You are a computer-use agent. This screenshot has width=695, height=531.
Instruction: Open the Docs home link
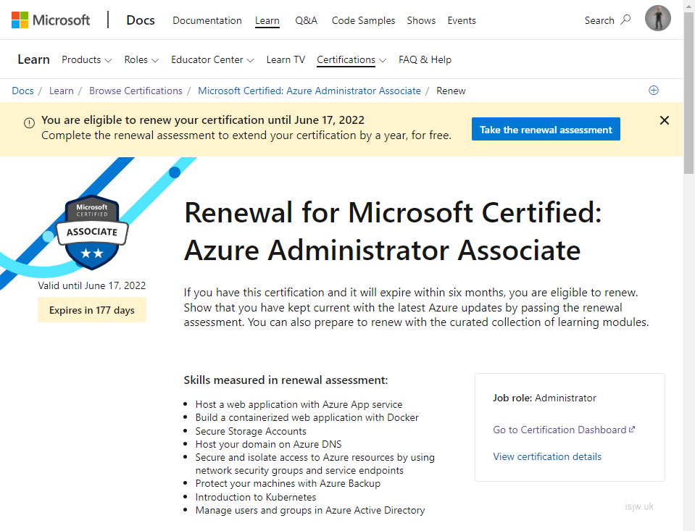click(141, 20)
